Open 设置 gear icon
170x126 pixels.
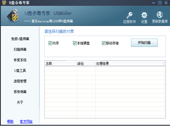tap(144, 15)
